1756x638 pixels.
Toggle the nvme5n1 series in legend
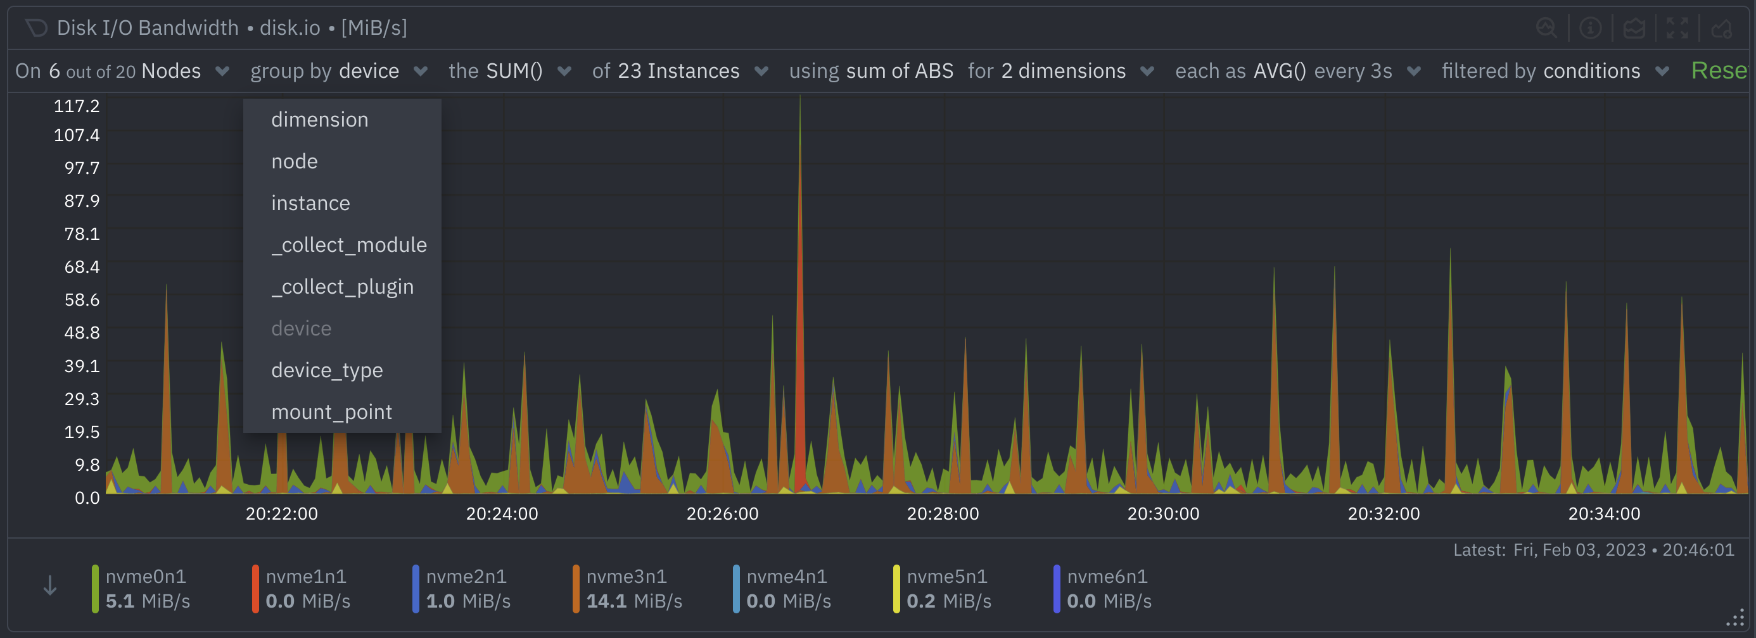[x=947, y=588]
